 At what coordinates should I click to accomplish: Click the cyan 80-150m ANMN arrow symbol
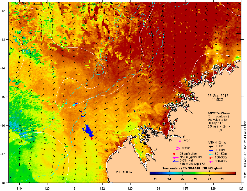coord(211,154)
